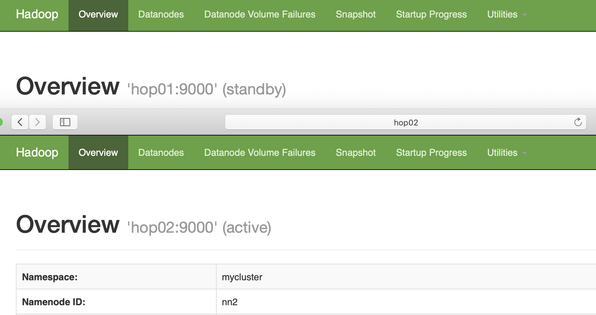Screen dimensions: 596x315
Task: View Startup Progress in top navbar
Action: click(431, 15)
